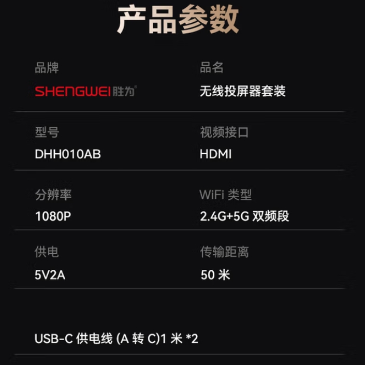Select the 品名 label

click(x=212, y=67)
